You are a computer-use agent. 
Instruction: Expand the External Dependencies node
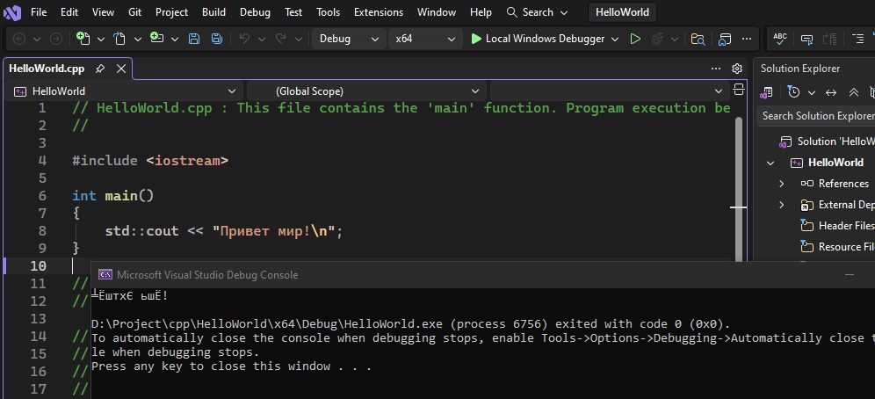click(x=782, y=205)
